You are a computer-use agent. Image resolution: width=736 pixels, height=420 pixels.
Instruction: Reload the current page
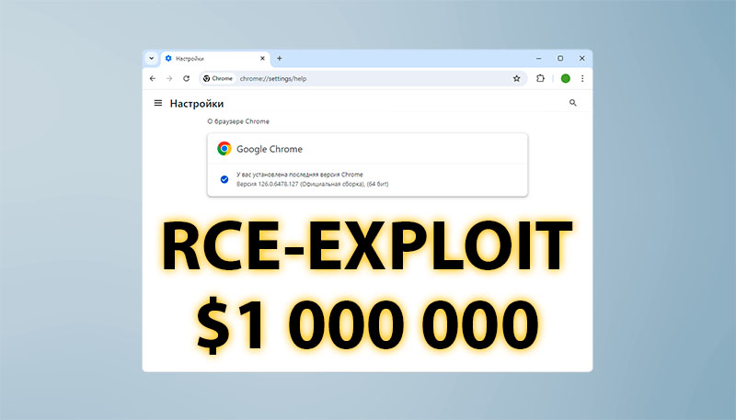click(x=186, y=79)
